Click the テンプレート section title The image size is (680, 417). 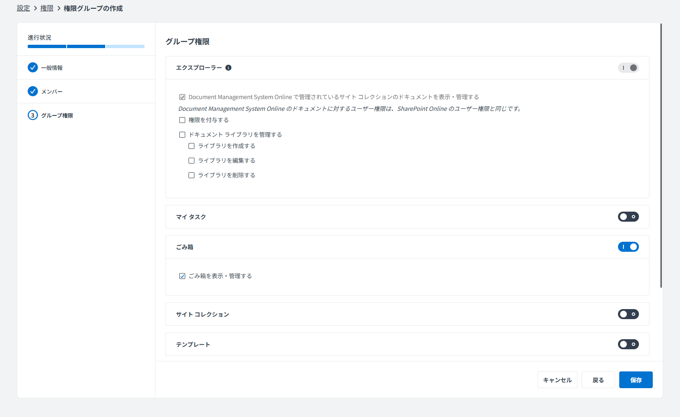[x=193, y=344]
